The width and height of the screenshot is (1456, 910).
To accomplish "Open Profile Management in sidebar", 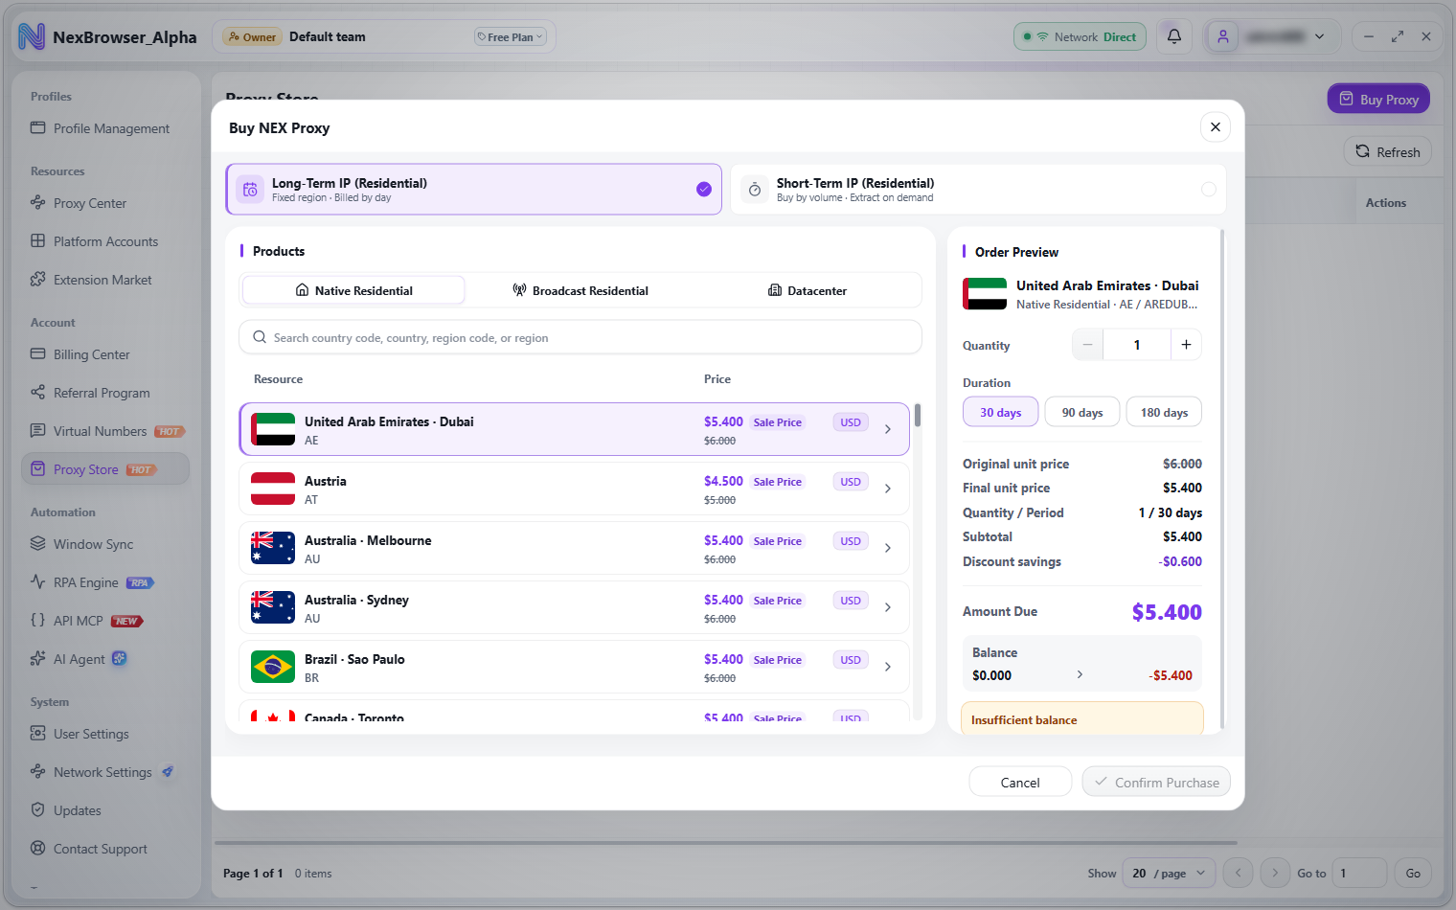I will point(105,128).
